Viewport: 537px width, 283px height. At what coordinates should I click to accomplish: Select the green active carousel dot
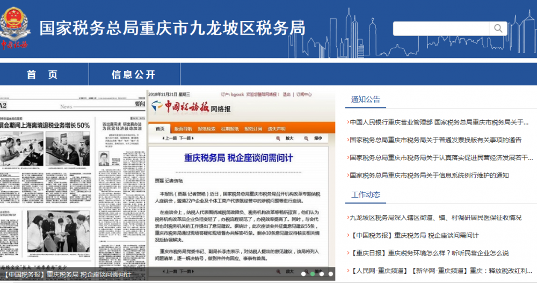click(x=313, y=274)
